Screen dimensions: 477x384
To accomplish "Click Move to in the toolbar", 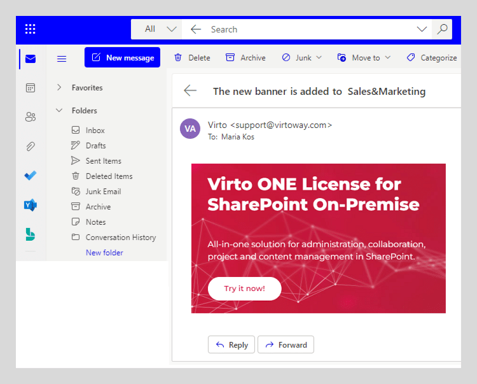I will pos(359,57).
